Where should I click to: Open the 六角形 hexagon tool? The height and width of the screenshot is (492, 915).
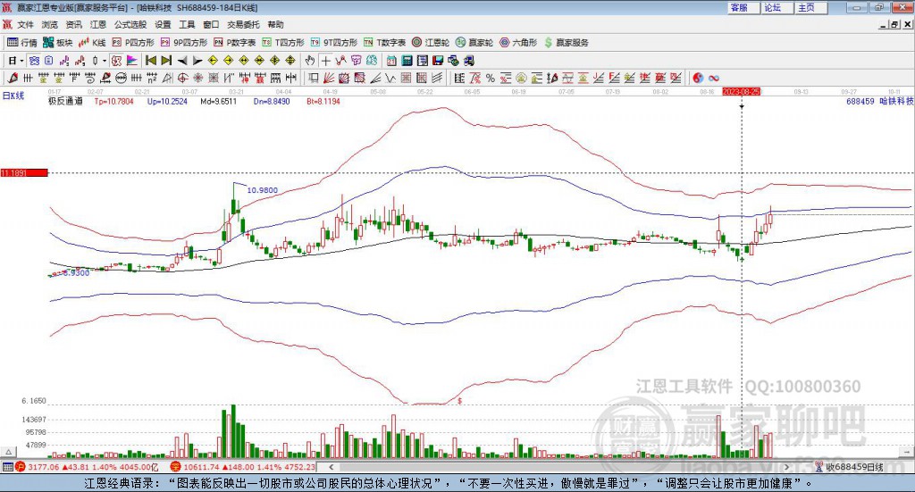point(518,43)
